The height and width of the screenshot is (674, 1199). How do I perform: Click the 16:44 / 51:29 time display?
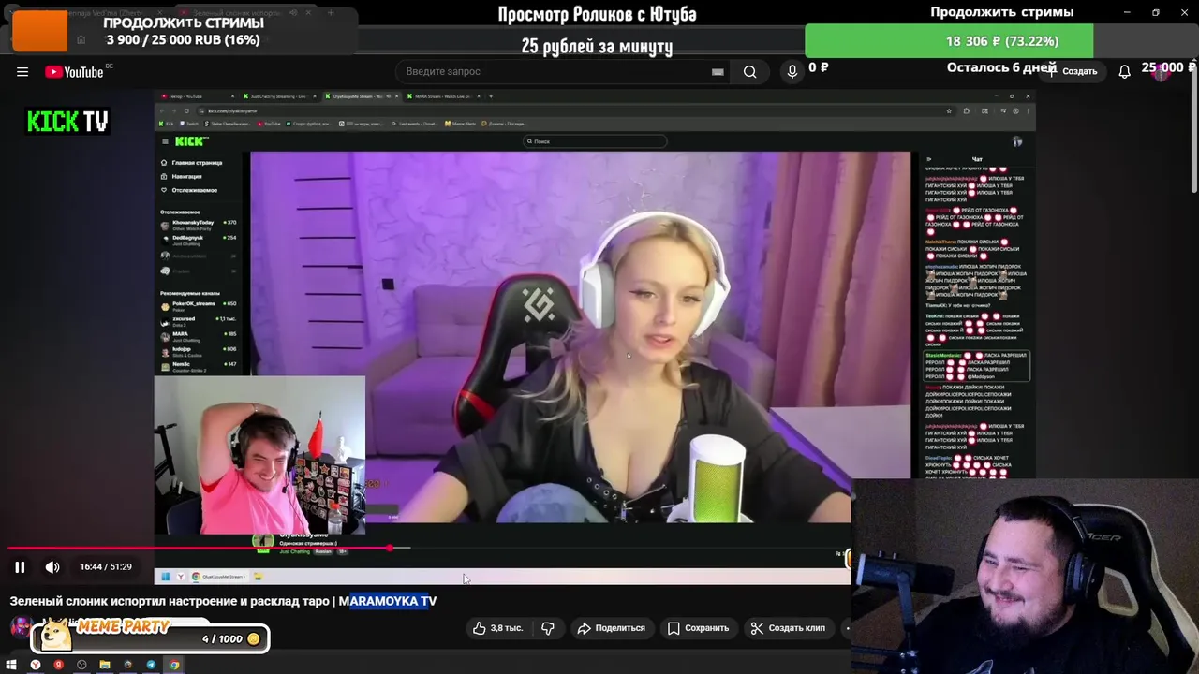(x=106, y=566)
